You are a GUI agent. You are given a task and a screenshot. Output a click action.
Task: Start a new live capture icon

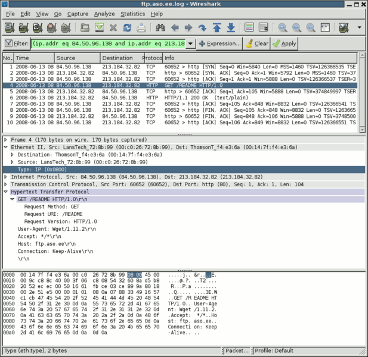point(38,27)
